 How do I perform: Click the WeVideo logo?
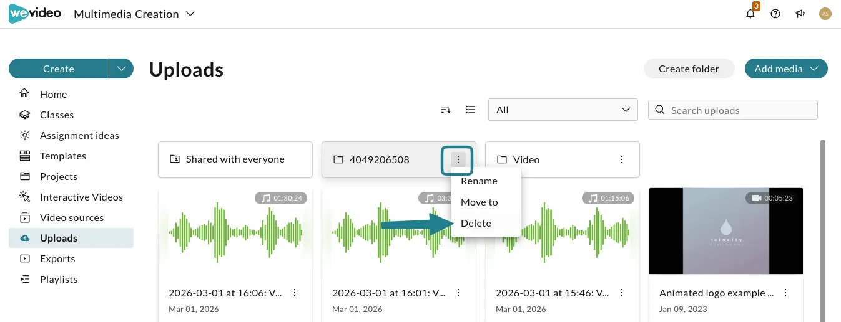(x=35, y=14)
